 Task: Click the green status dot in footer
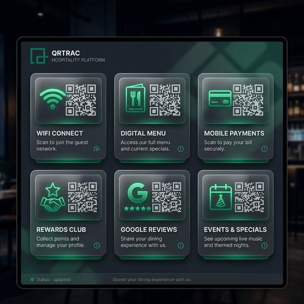(32, 279)
